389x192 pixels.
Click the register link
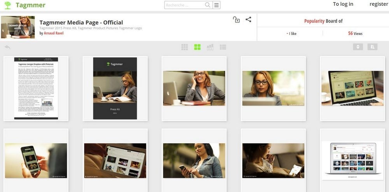point(378,4)
